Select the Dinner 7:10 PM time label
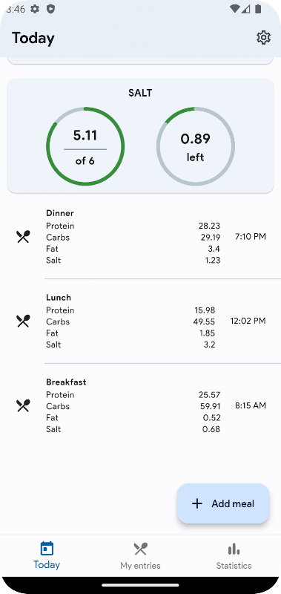Screen dimensions: 281x594 (x=251, y=237)
